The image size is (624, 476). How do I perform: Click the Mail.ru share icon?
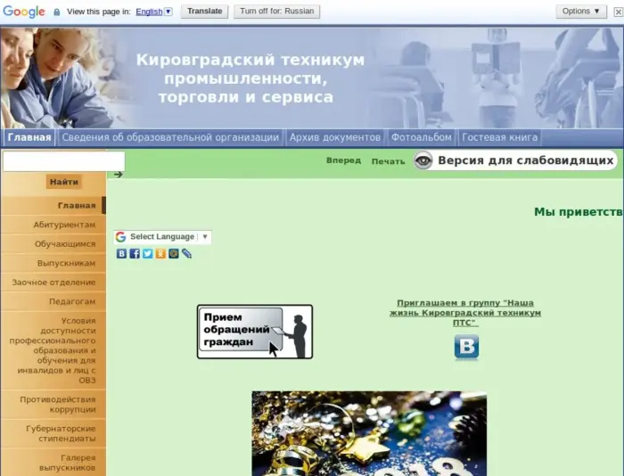tap(174, 254)
